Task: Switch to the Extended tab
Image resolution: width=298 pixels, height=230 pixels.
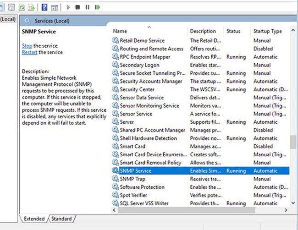Action: tap(33, 219)
